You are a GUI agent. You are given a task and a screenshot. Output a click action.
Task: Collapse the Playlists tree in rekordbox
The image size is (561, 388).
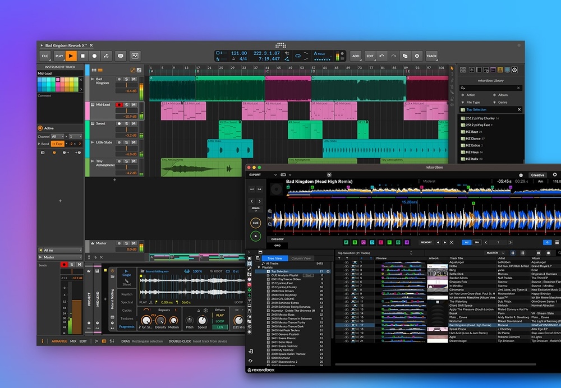click(x=259, y=267)
